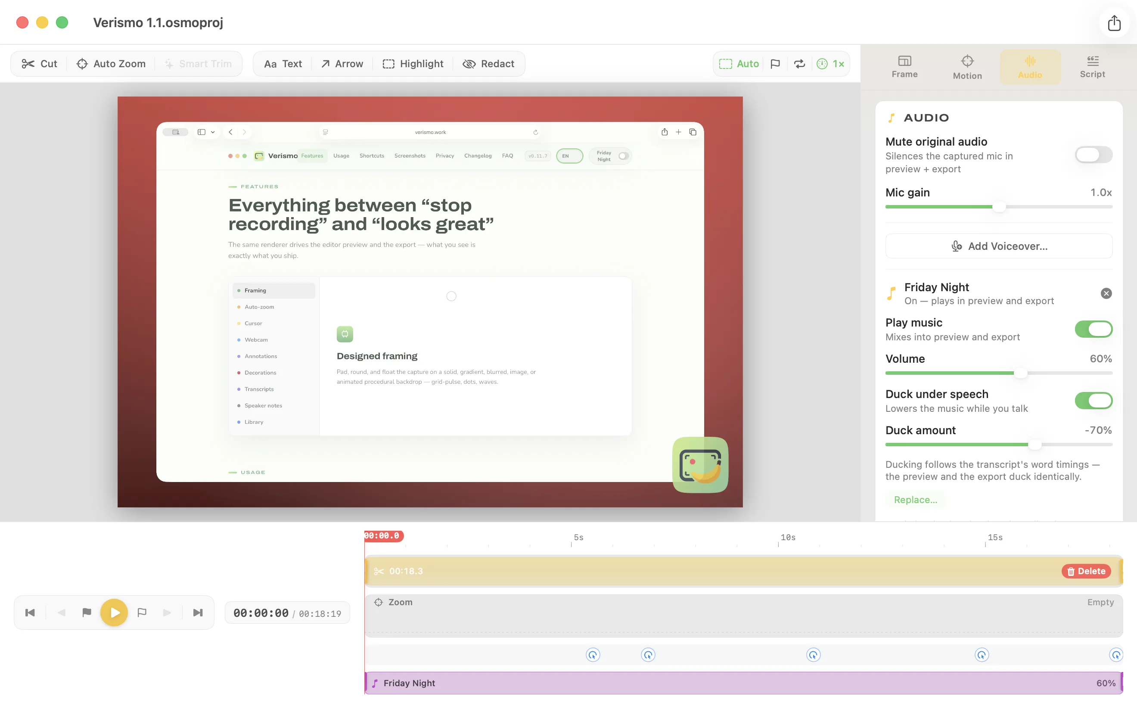Click the verismo.work address bar in preview
The height and width of the screenshot is (703, 1137).
click(x=430, y=132)
